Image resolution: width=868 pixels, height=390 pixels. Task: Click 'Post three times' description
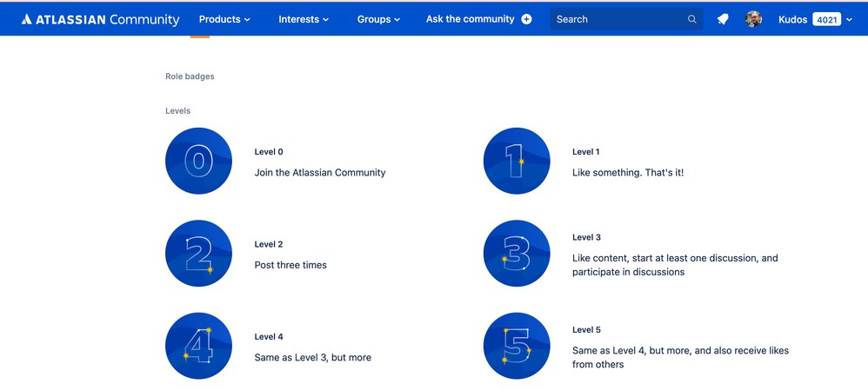click(x=290, y=265)
